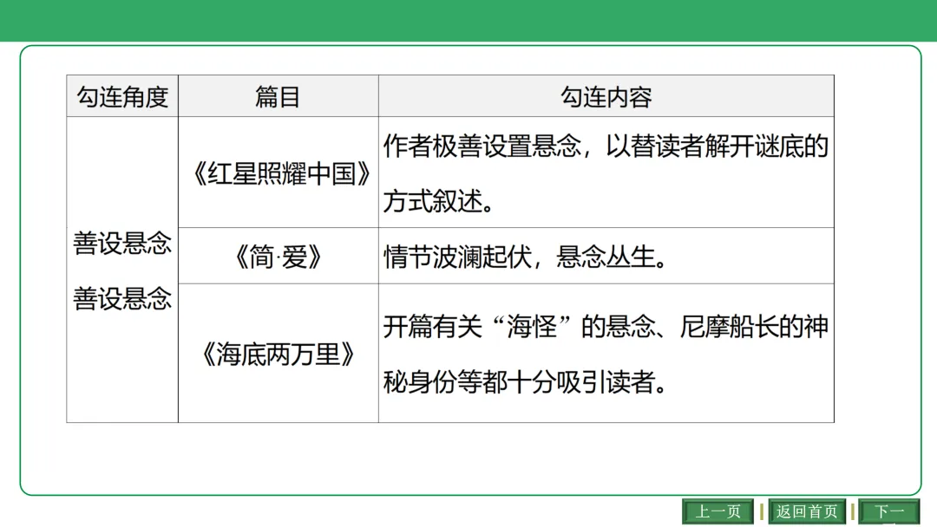Click the 返回首页 button
The width and height of the screenshot is (937, 527).
tap(807, 511)
